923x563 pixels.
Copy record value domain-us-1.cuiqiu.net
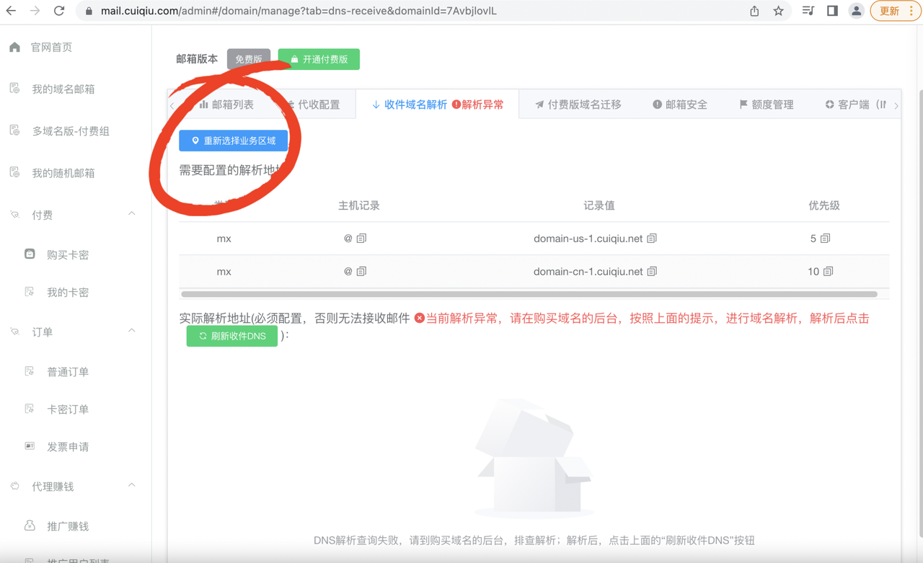coord(652,239)
